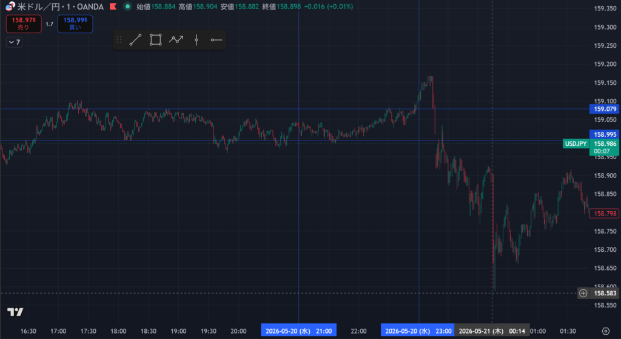Viewport: 621px width, 339px height.
Task: Open chart axis settings gear icon
Action: pyautogui.click(x=606, y=331)
